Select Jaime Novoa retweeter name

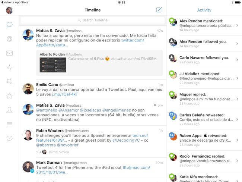coord(58,152)
